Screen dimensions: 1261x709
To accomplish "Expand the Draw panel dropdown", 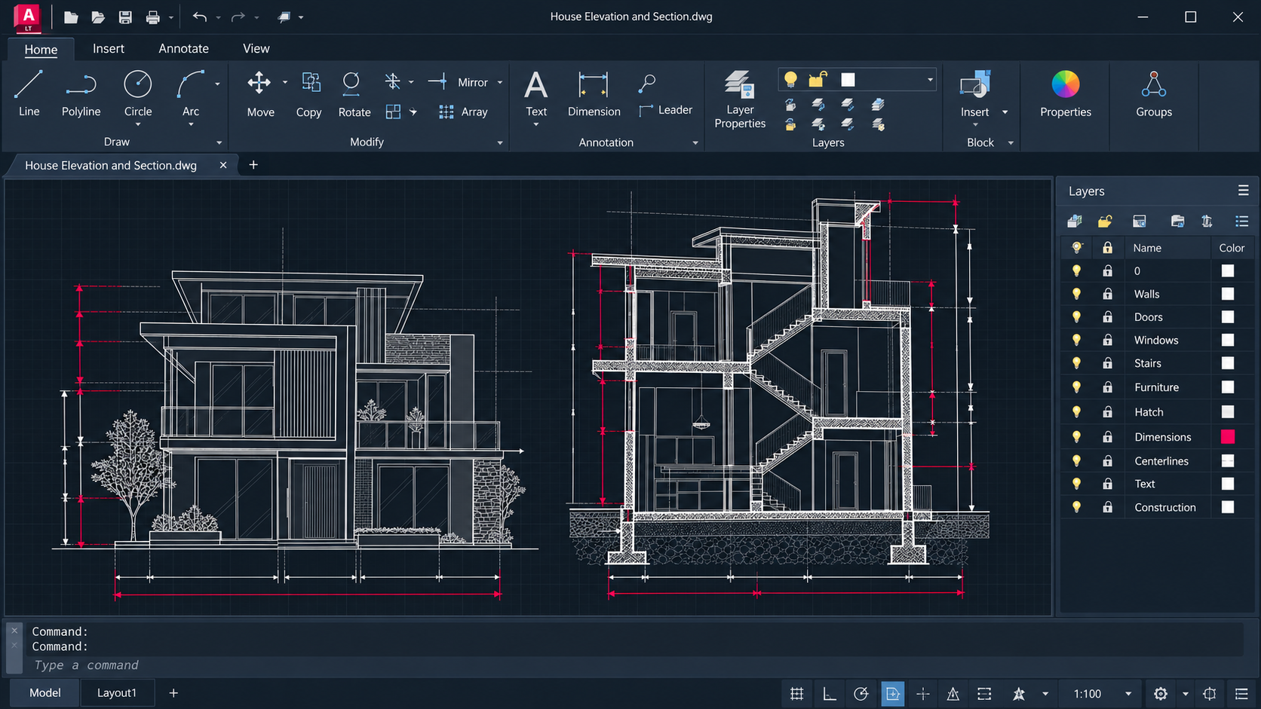I will [219, 142].
